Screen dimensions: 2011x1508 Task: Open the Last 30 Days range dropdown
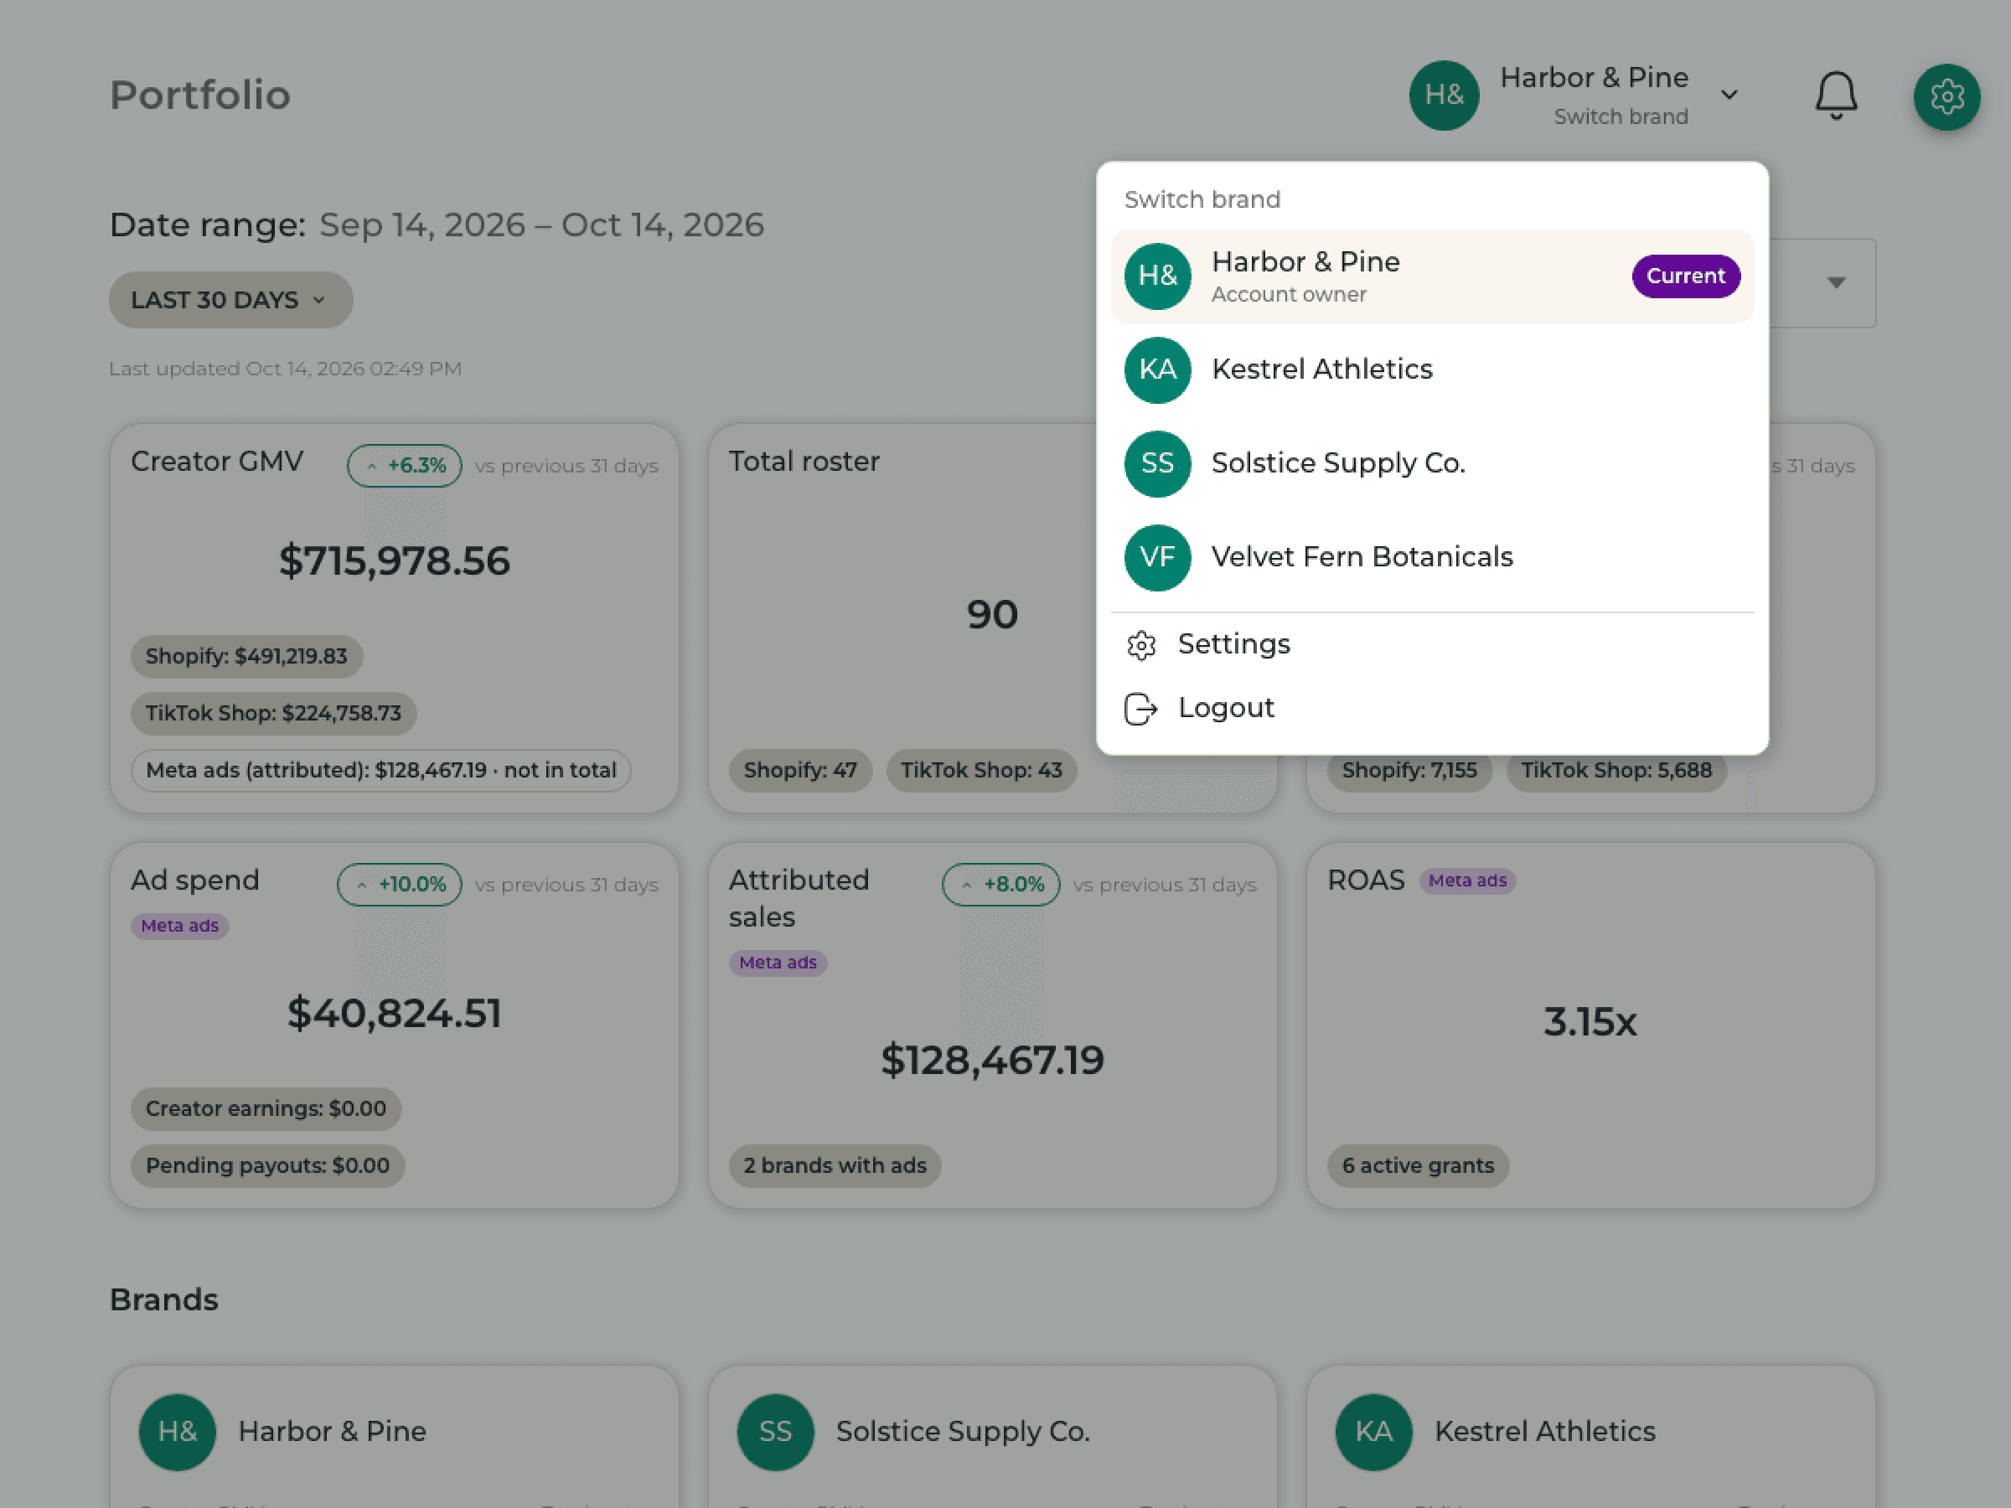click(x=231, y=300)
